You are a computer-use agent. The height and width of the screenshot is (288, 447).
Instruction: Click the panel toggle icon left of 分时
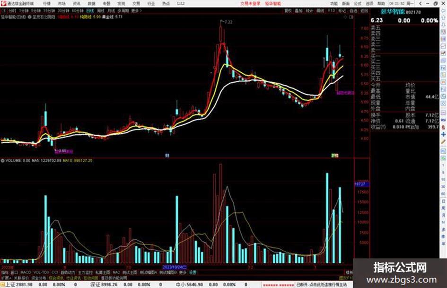4,11
